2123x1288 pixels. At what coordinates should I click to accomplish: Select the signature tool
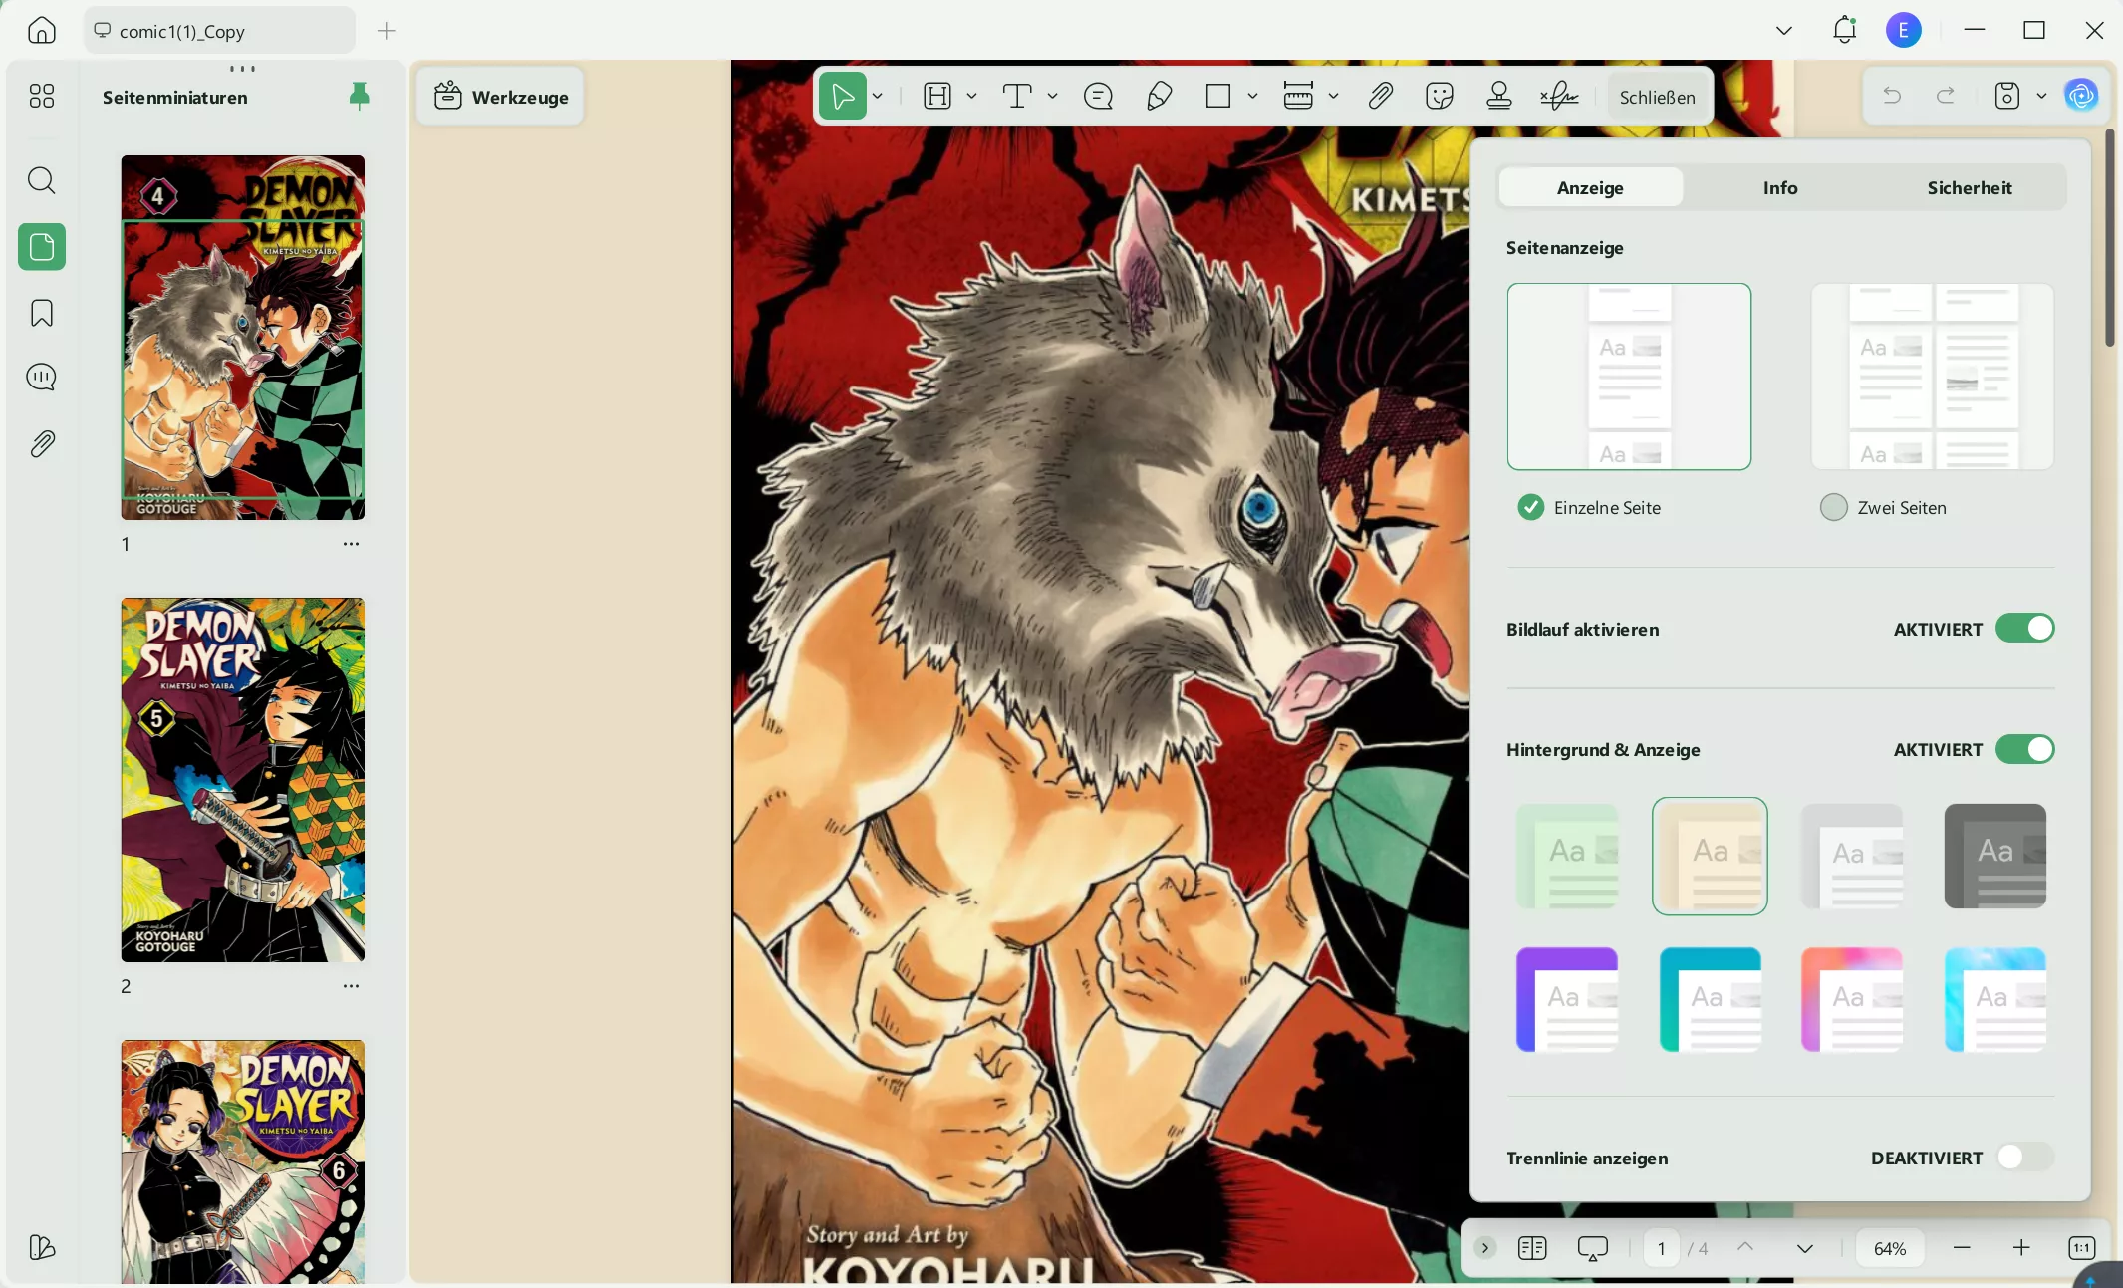click(1559, 96)
